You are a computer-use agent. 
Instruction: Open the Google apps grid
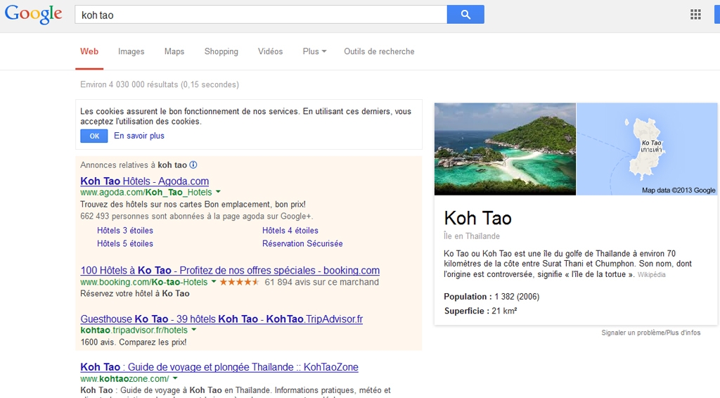(695, 14)
